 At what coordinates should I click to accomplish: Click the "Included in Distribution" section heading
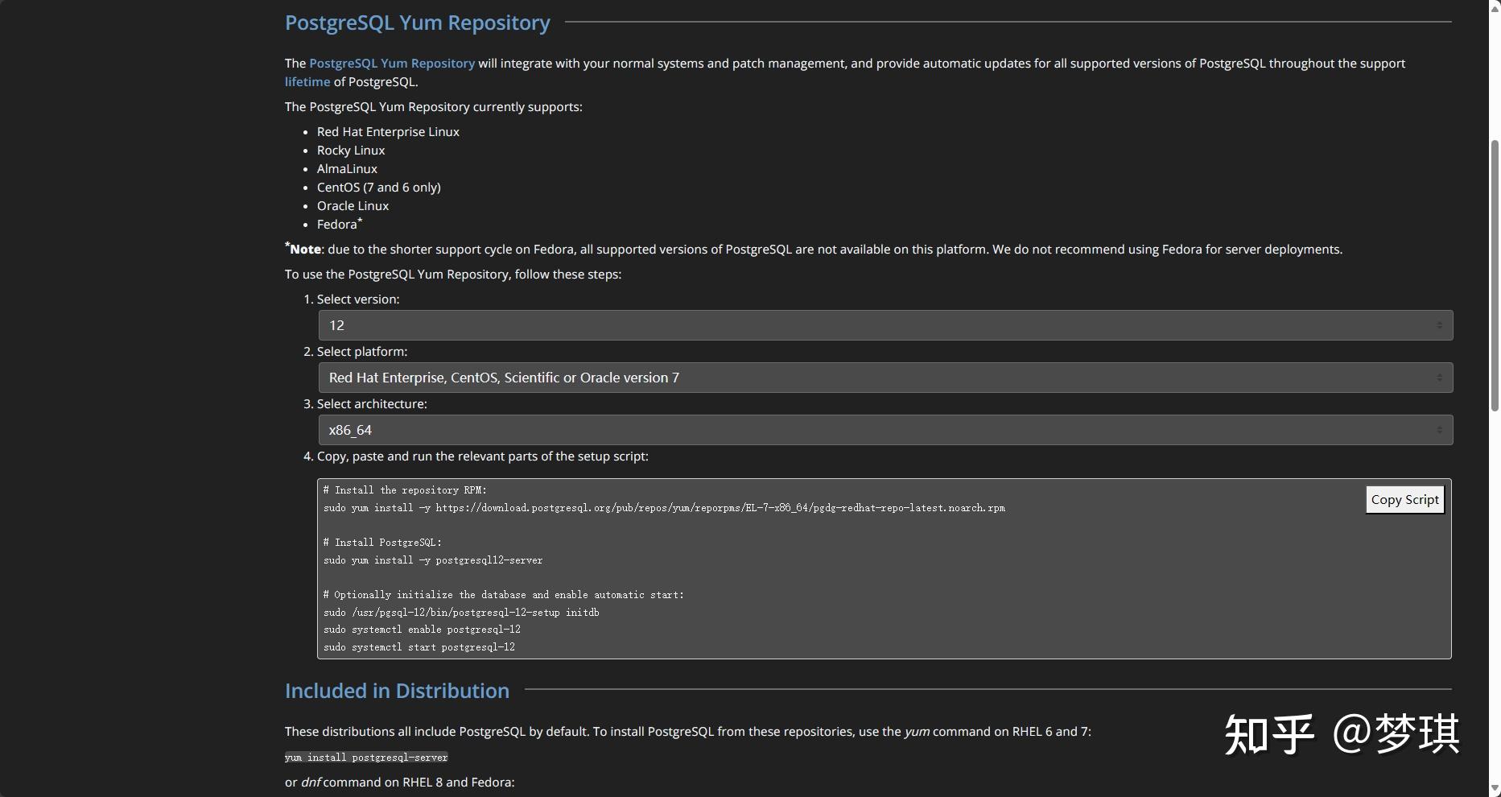coord(397,691)
